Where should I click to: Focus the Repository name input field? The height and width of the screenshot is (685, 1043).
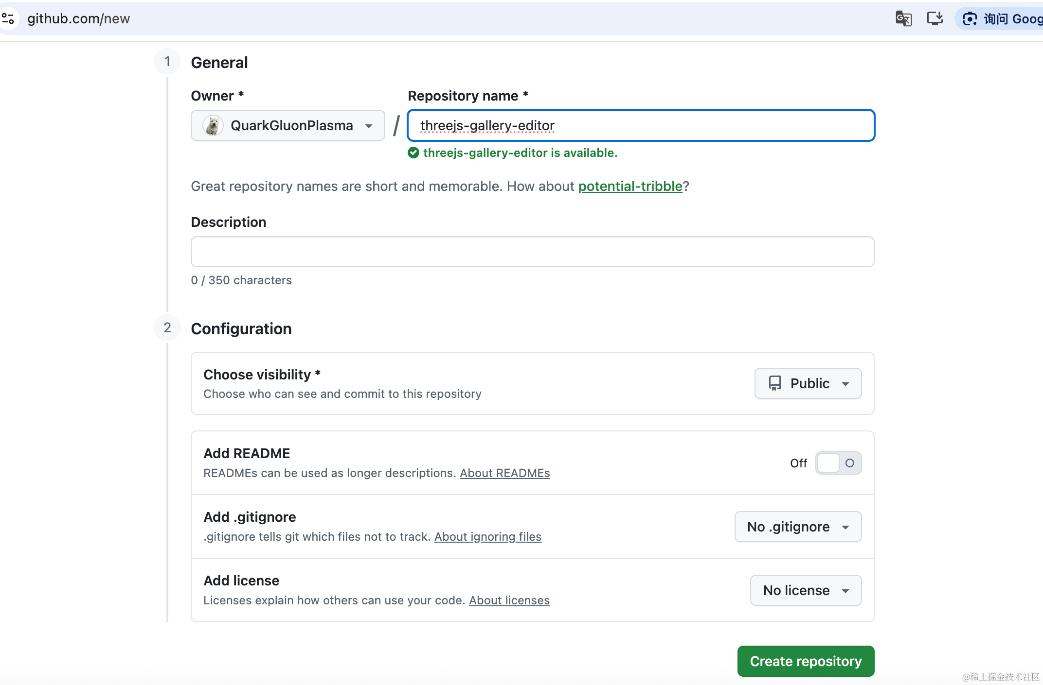tap(641, 125)
